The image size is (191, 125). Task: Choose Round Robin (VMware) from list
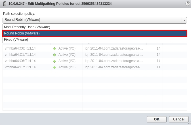click(22, 33)
